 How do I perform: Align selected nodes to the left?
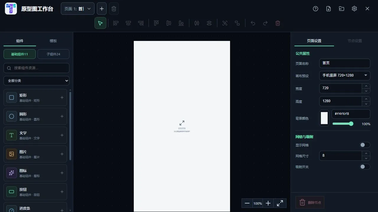tap(116, 23)
